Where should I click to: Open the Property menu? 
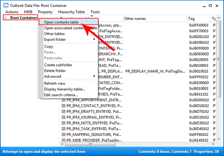pos(45,12)
